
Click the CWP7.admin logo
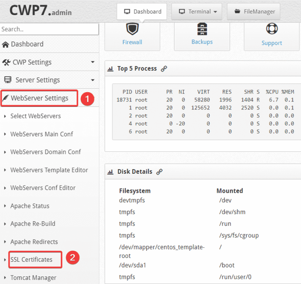coord(40,11)
